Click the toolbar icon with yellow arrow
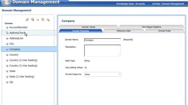This screenshot has width=188, height=105. point(43,20)
